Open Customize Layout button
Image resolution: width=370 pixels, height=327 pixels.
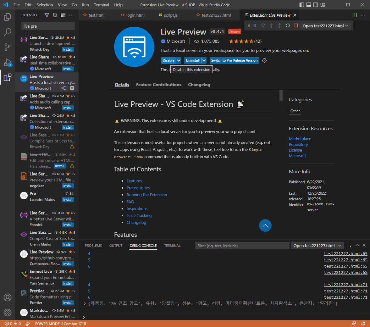point(323,5)
